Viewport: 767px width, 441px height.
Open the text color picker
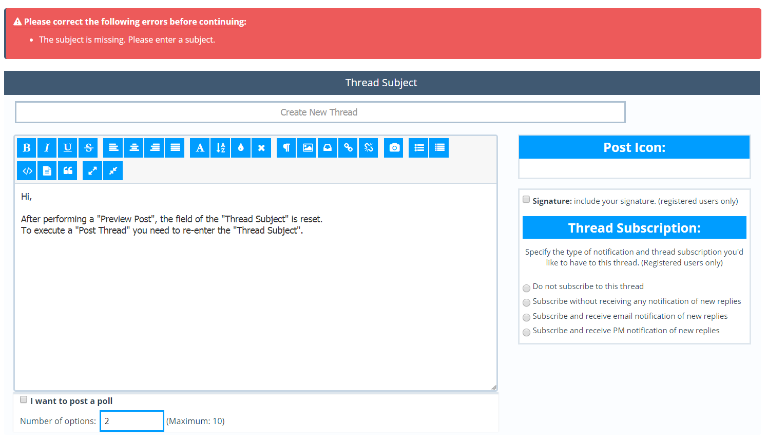(241, 148)
